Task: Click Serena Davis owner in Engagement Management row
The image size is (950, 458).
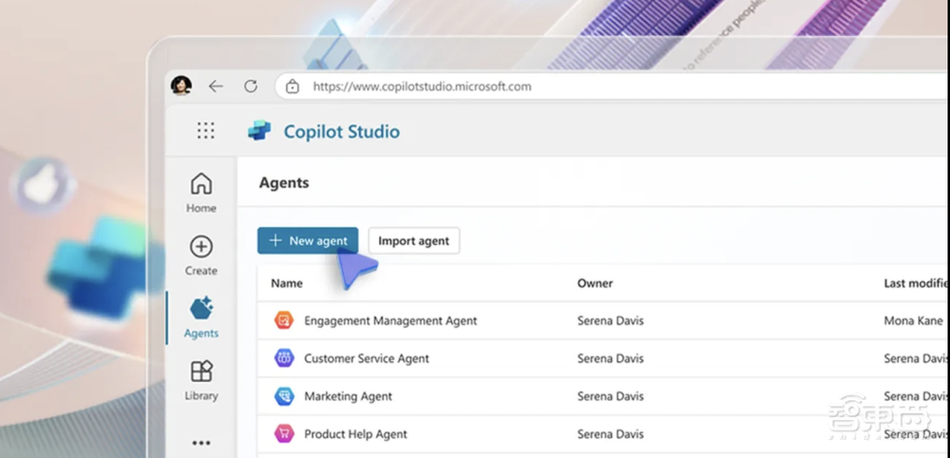Action: 611,320
